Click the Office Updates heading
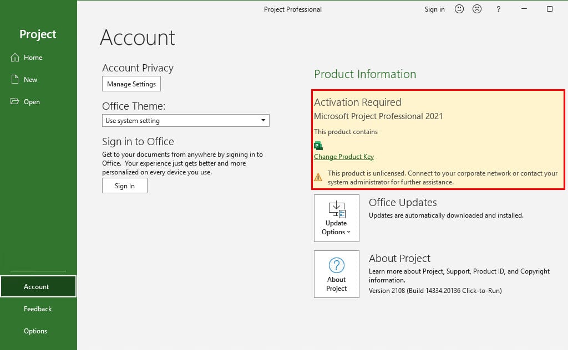 (x=403, y=203)
